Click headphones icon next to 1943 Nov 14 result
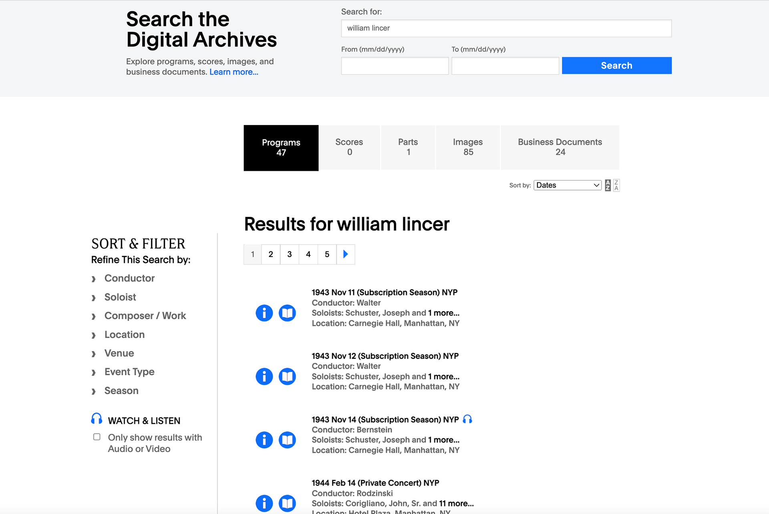The height and width of the screenshot is (514, 769). tap(467, 419)
